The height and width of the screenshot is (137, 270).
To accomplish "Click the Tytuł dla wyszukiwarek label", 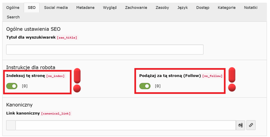I will [31, 37].
